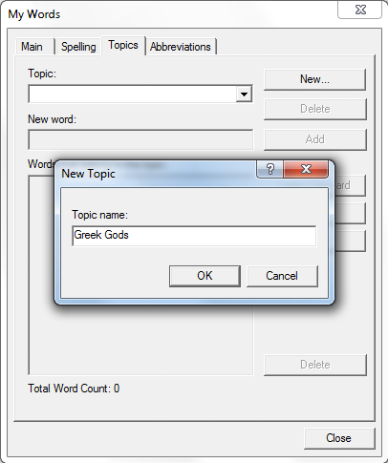This screenshot has height=463, width=388.
Task: Switch to the Main tab
Action: 32,47
